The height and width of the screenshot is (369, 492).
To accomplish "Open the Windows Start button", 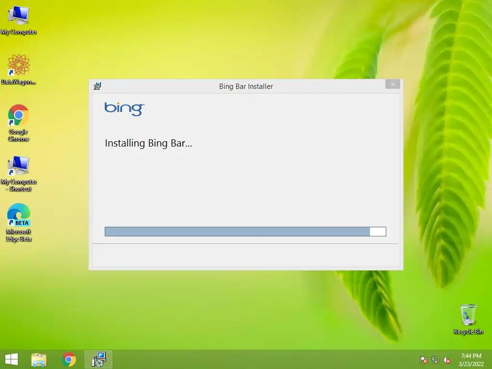I will 12,359.
